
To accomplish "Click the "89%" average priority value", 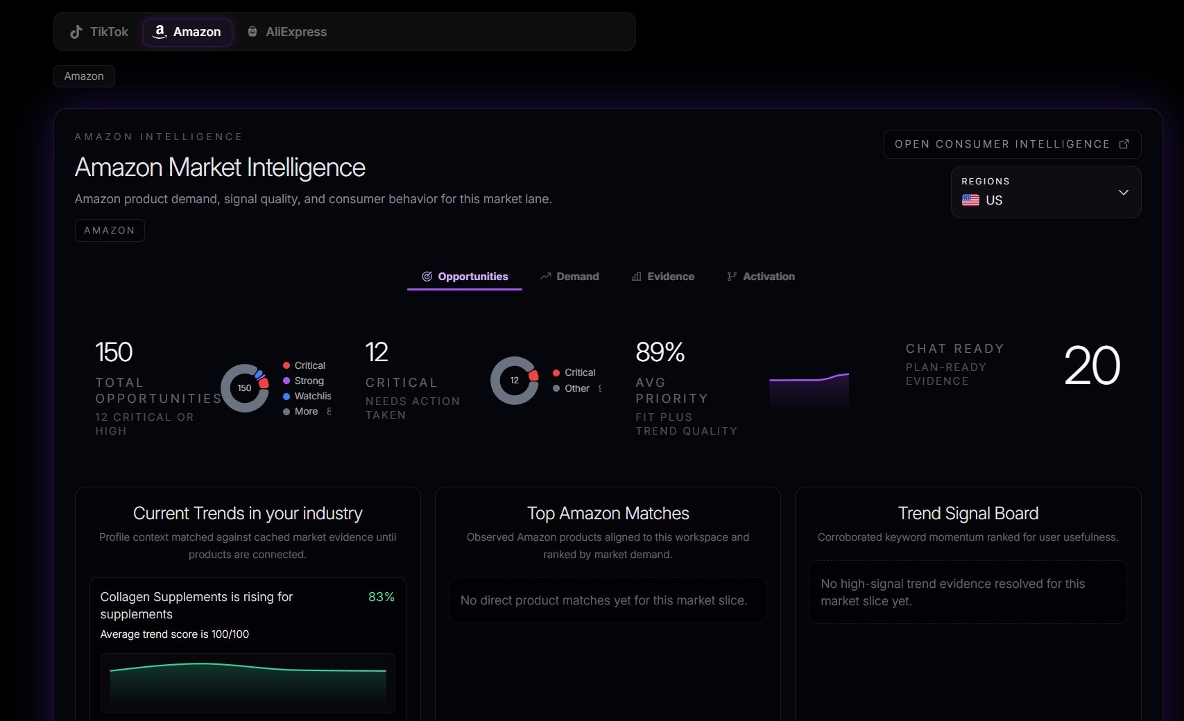I will [660, 352].
